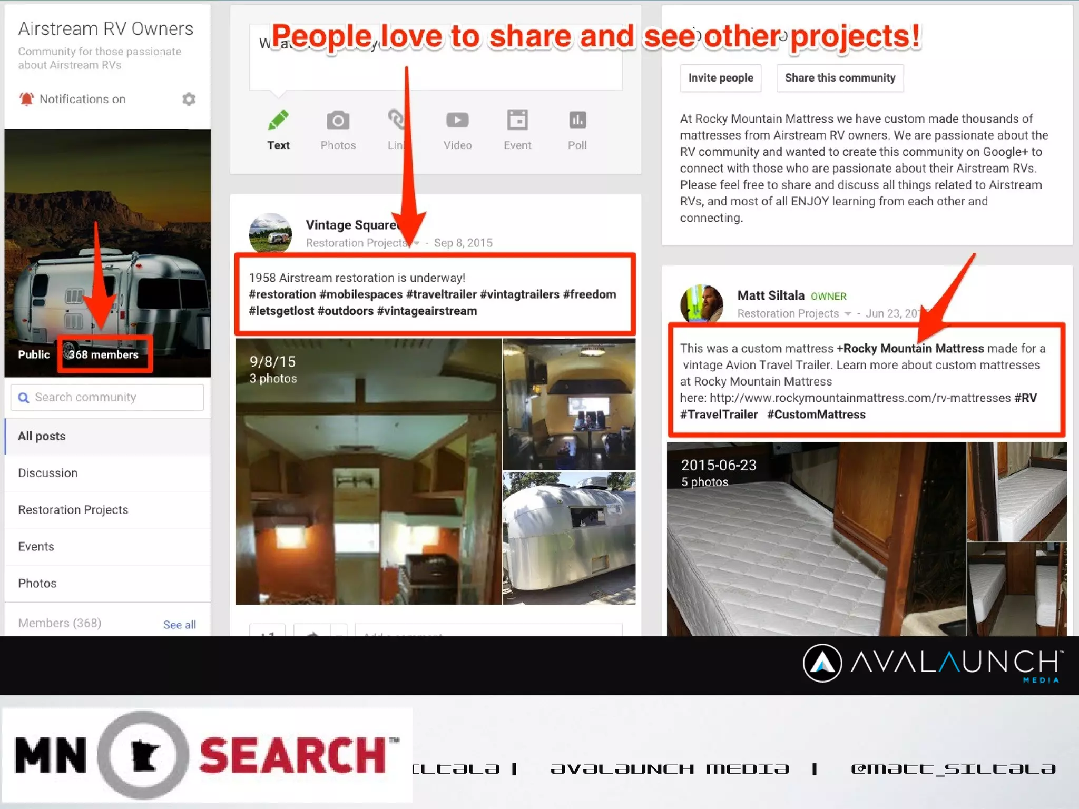Open Photos category in sidebar

pos(107,584)
